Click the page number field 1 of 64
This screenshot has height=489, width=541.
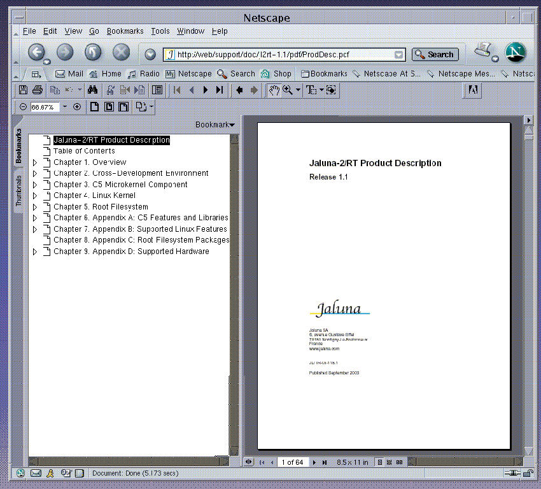292,462
